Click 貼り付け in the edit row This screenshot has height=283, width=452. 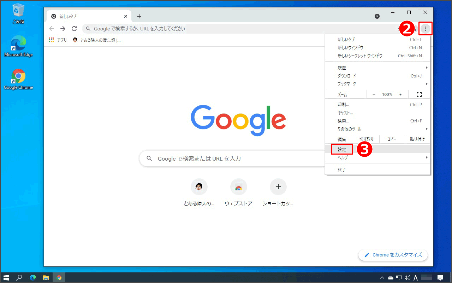[x=417, y=139]
